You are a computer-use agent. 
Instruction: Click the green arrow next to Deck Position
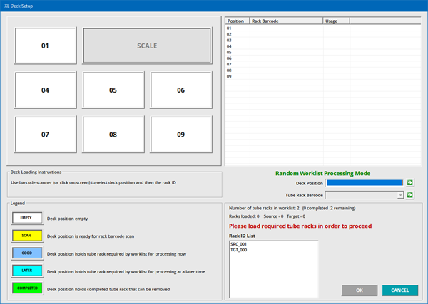coord(409,183)
